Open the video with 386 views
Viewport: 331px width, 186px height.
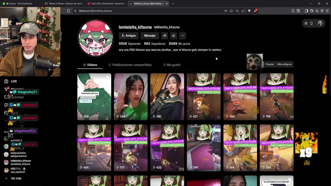[240, 97]
